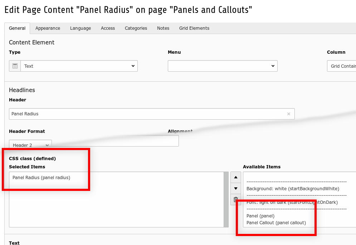The width and height of the screenshot is (356, 245).
Task: Pick Background: white from Available Items
Action: pos(293,188)
